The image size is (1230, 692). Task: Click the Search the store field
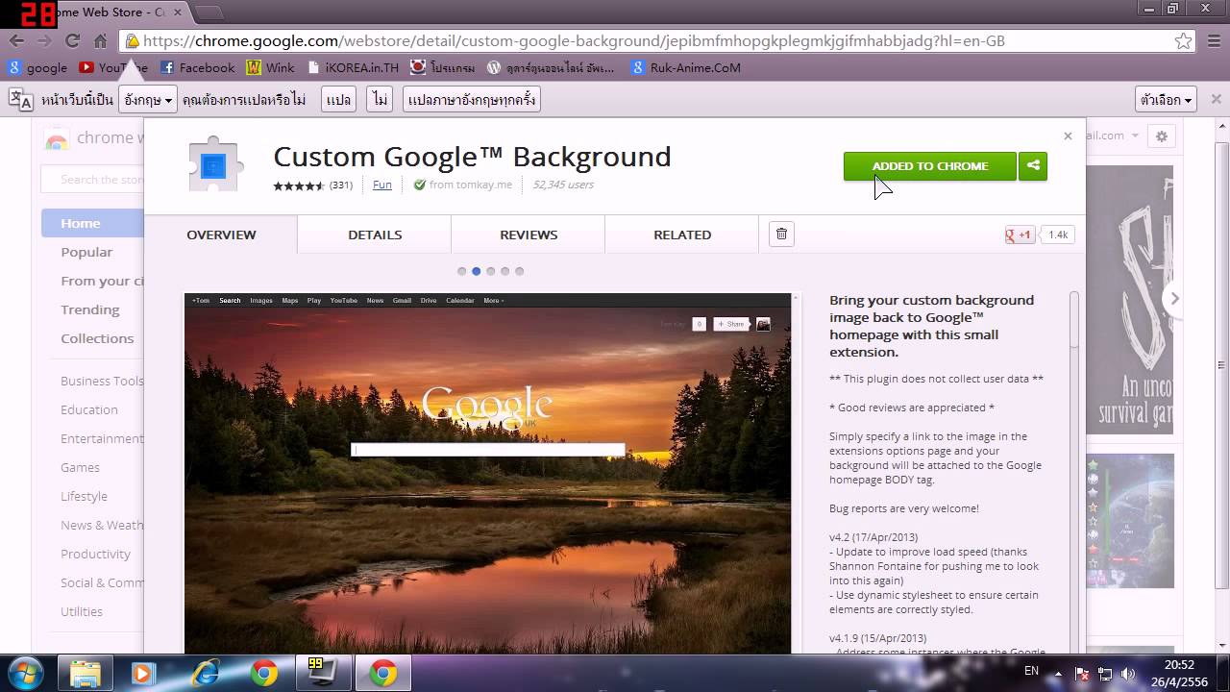pos(92,179)
